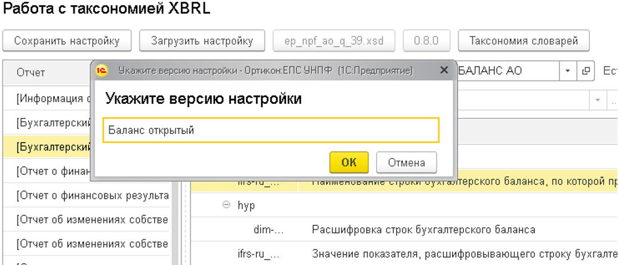The width and height of the screenshot is (618, 265).
Task: Close the version settings dialog
Action: 444,70
